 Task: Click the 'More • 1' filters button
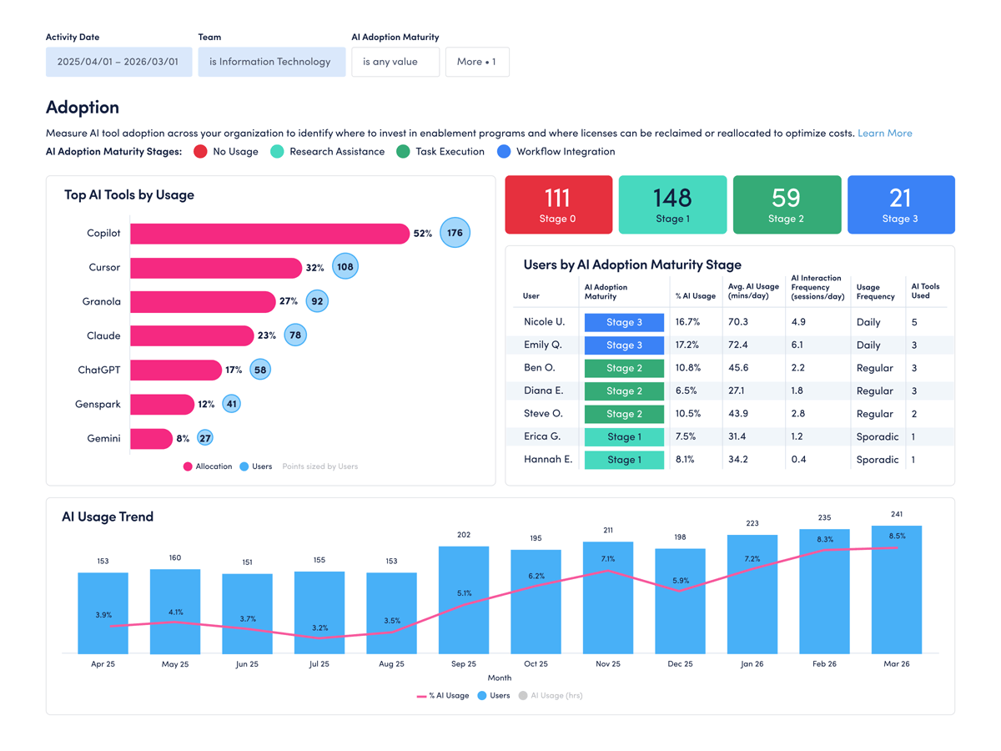click(477, 62)
